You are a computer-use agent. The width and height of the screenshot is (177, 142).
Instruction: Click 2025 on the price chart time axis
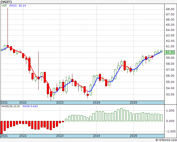point(134,102)
